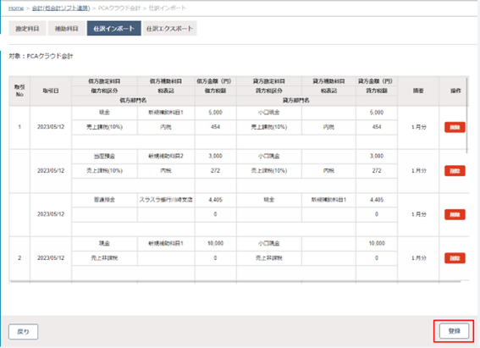The width and height of the screenshot is (480, 348).
Task: Select the 新規補助科目2 cell
Action: tap(166, 157)
